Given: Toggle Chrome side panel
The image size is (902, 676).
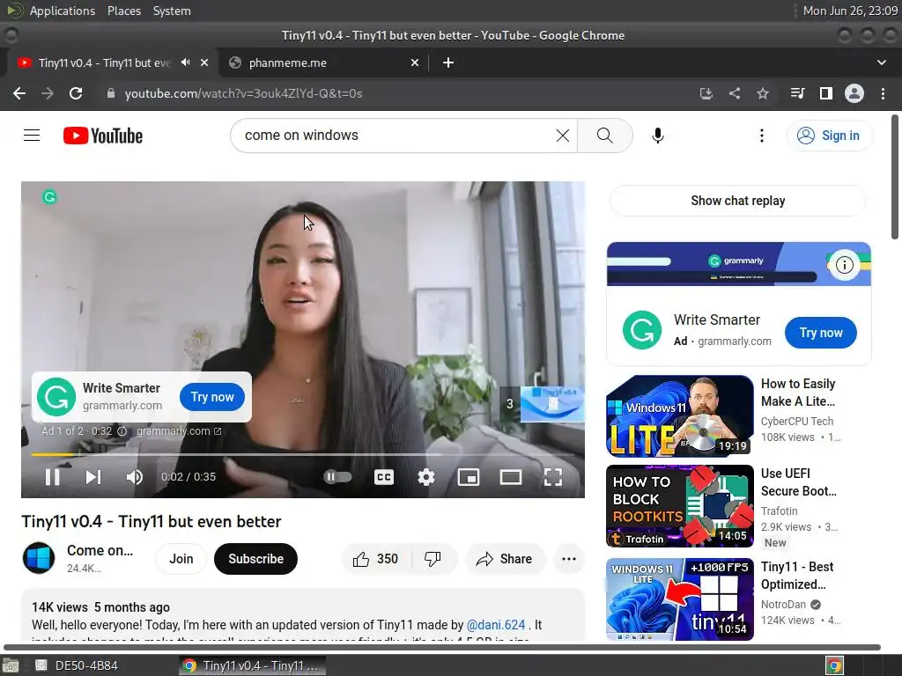Looking at the screenshot, I should 826,93.
